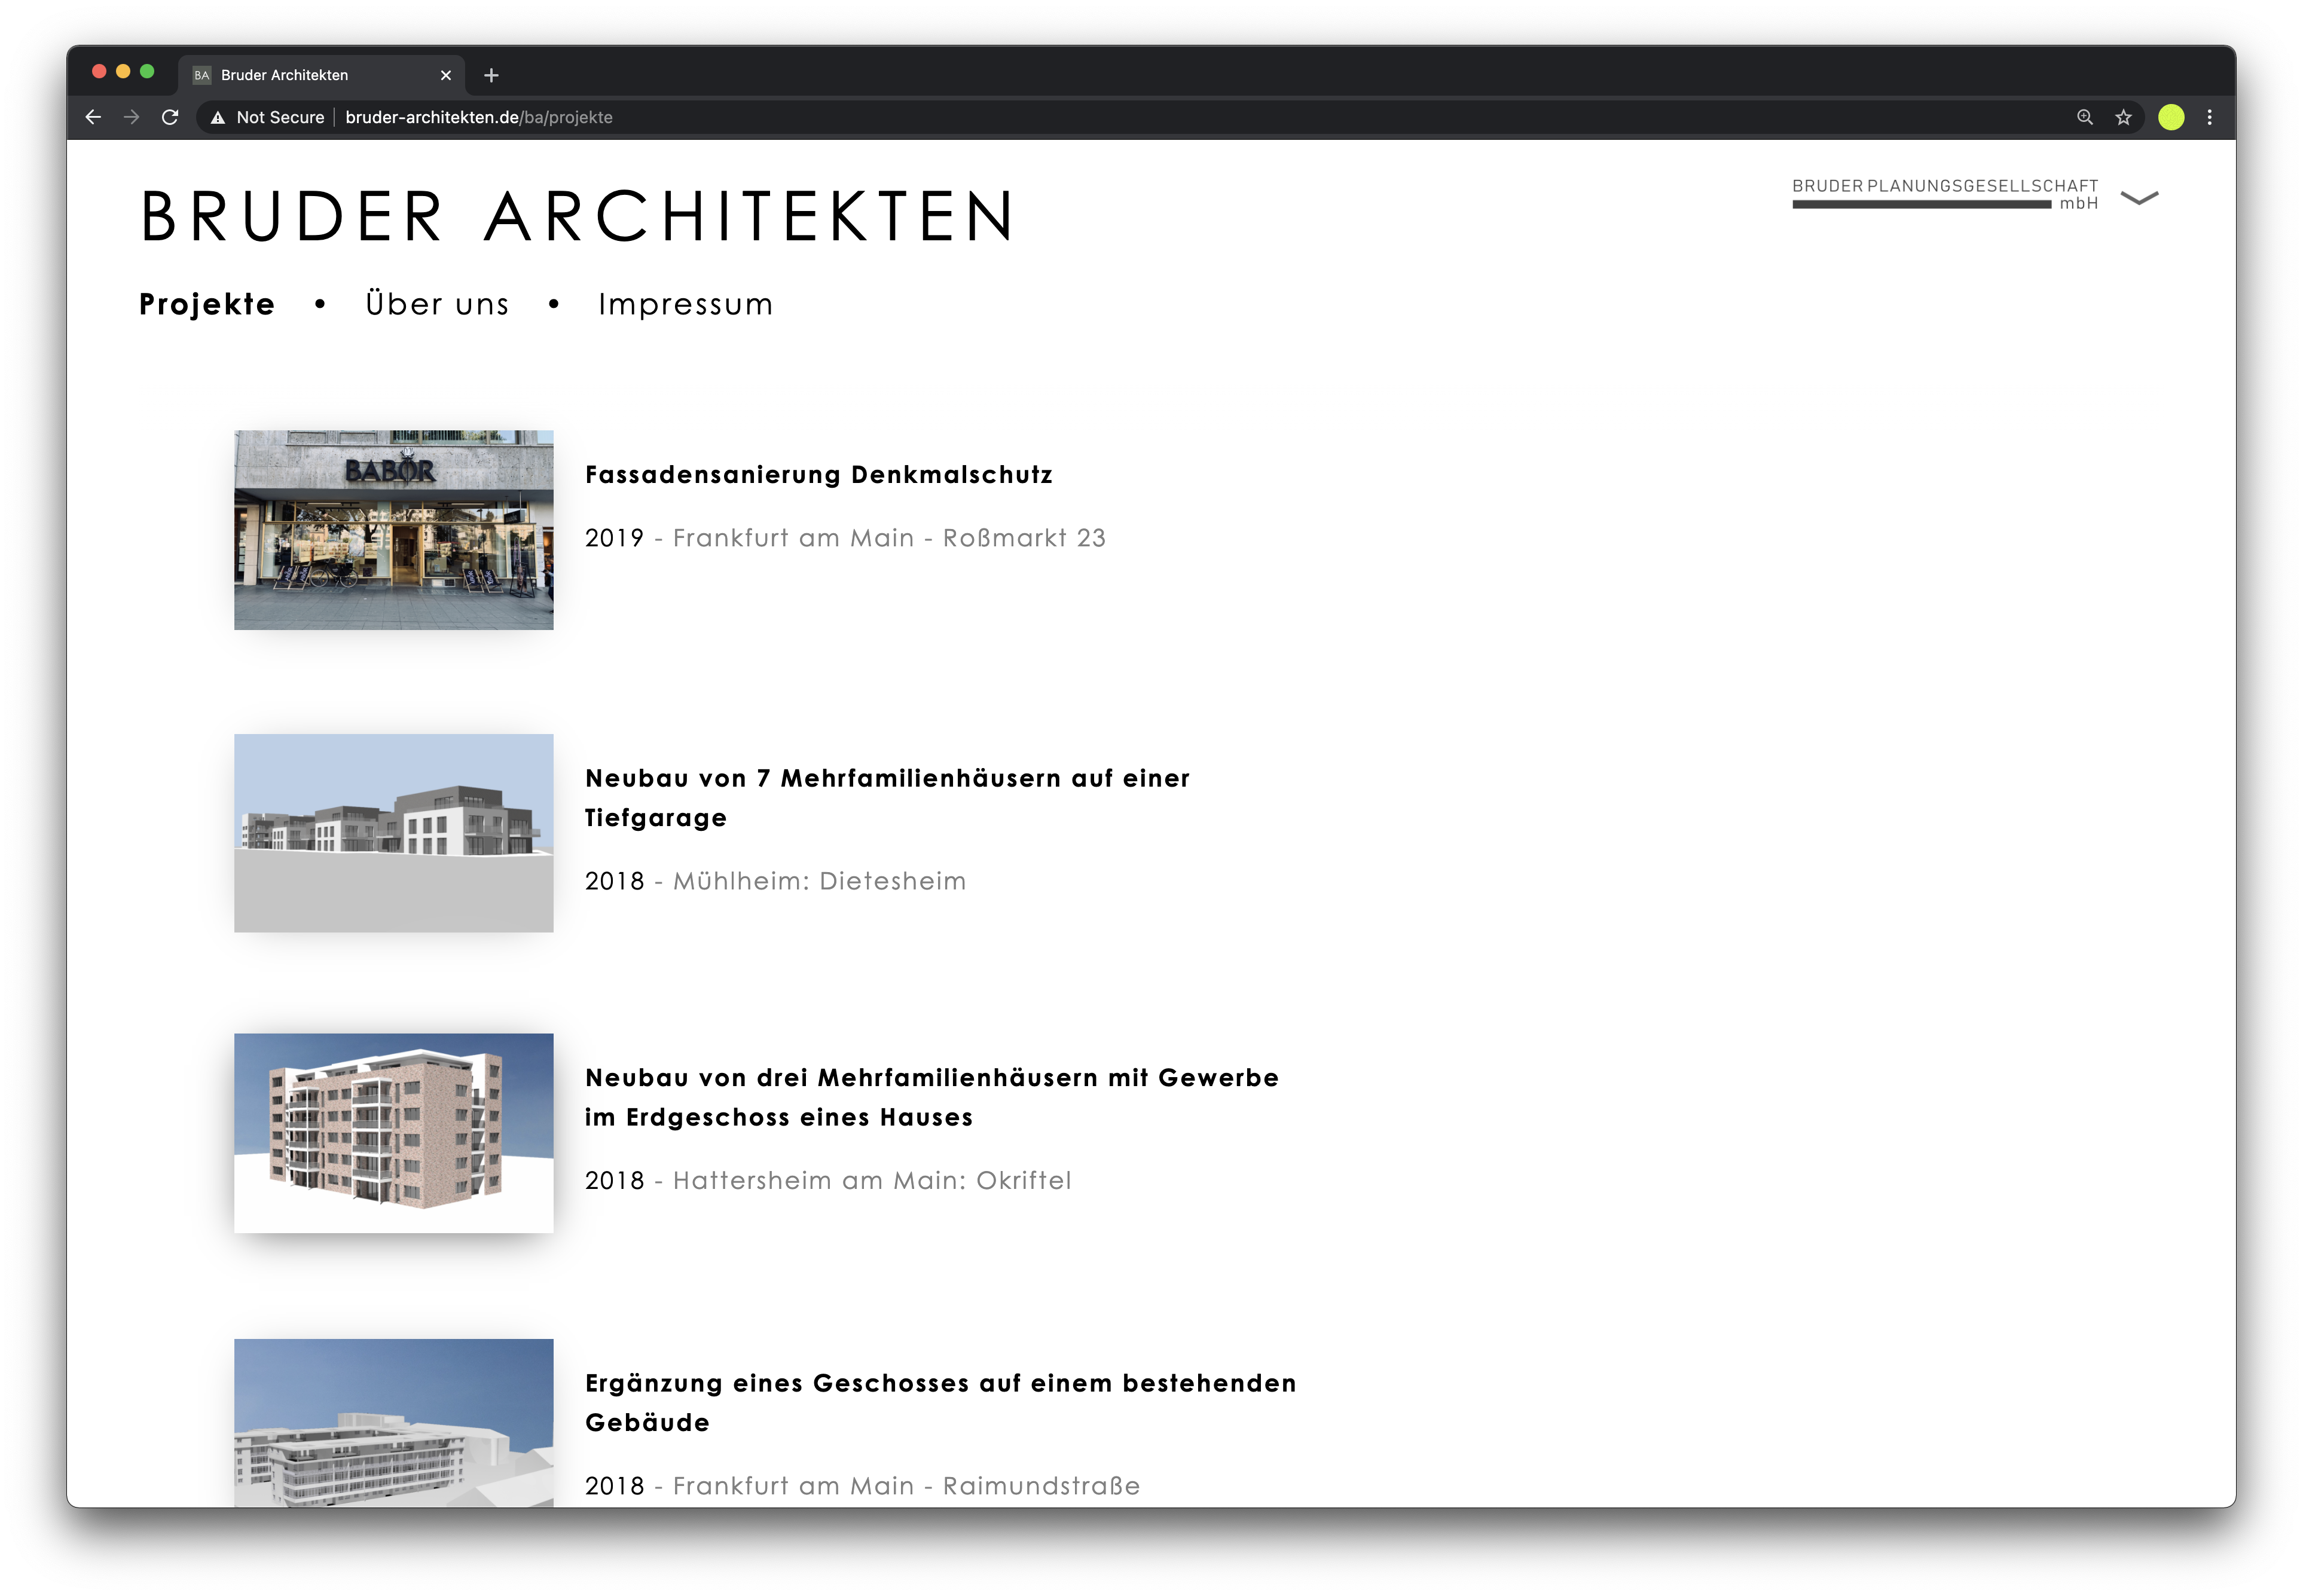Close the Bruder Architekten tab

tap(446, 75)
